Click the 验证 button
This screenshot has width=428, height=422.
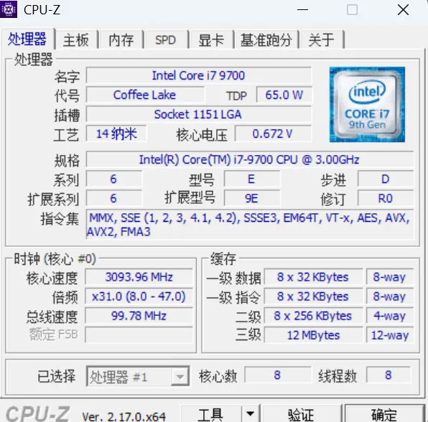pos(302,413)
